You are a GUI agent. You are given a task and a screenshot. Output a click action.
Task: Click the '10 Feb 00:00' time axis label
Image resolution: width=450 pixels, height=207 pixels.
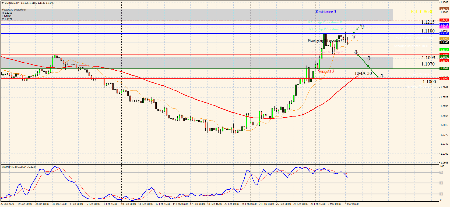click(x=129, y=204)
